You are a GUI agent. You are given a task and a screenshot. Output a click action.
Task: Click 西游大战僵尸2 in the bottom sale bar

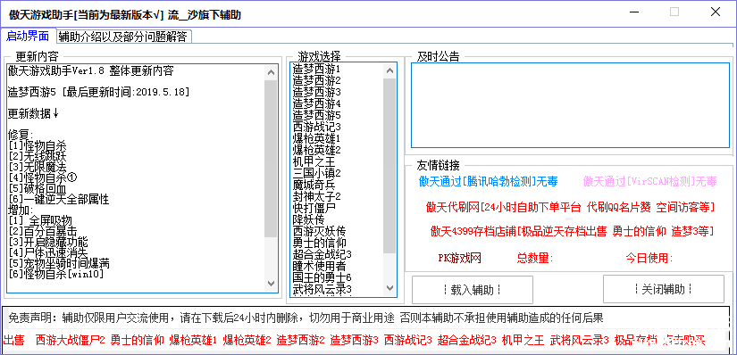(71, 340)
